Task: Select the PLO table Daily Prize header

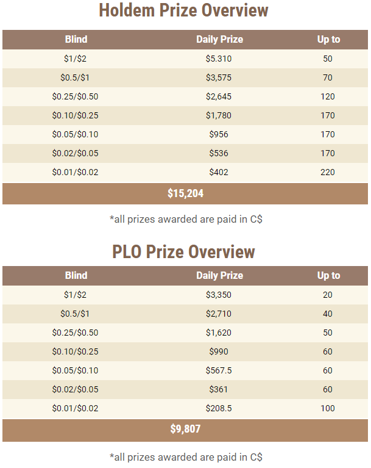Action: point(220,275)
